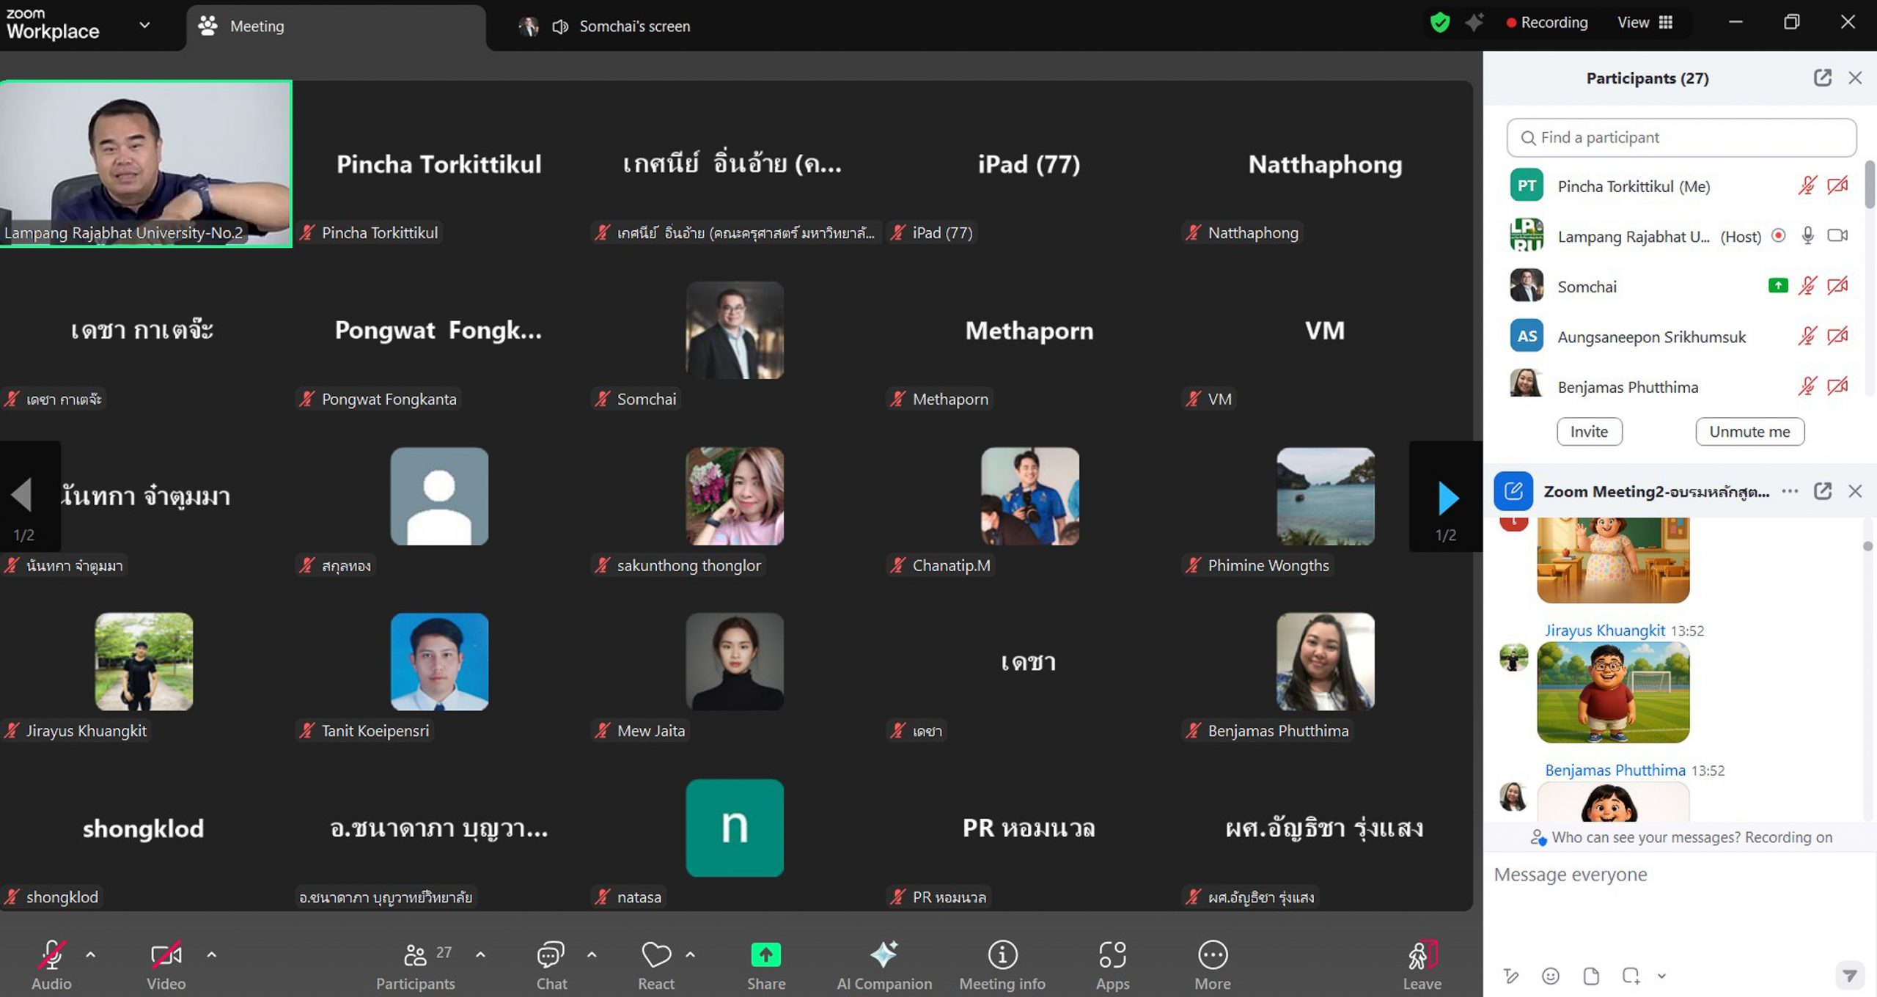This screenshot has height=997, width=1877.
Task: Click Somchai's green screen-sharing icon
Action: [1778, 286]
